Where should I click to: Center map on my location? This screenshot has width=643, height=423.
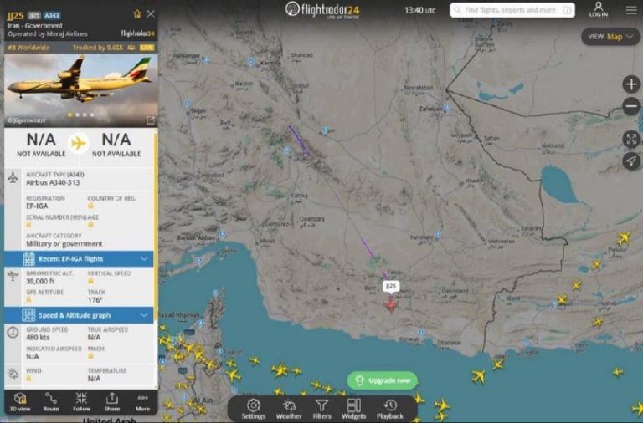click(x=631, y=161)
